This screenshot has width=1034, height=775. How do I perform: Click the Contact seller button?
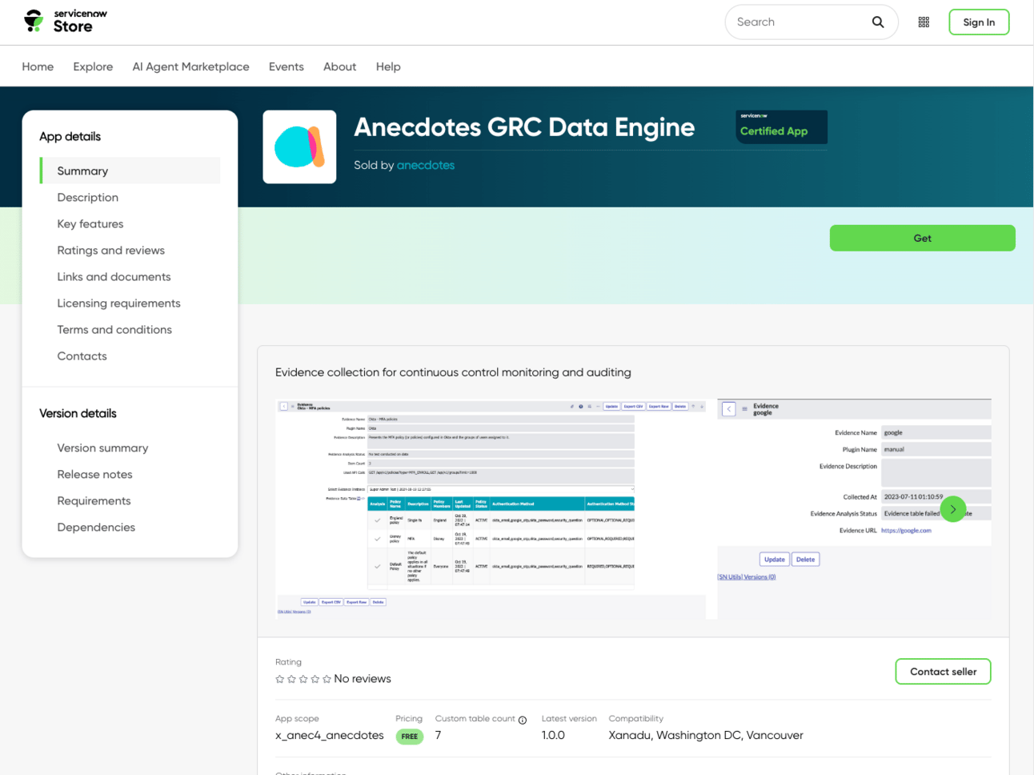click(943, 672)
